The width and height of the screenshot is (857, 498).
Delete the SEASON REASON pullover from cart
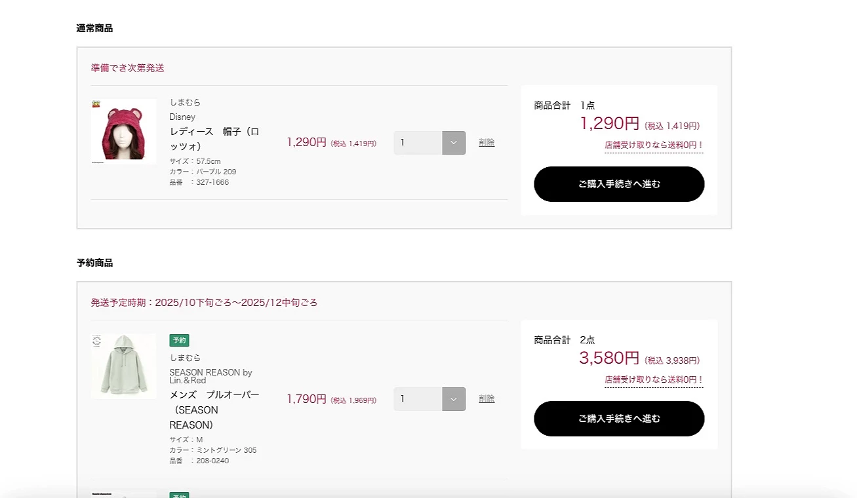click(487, 399)
